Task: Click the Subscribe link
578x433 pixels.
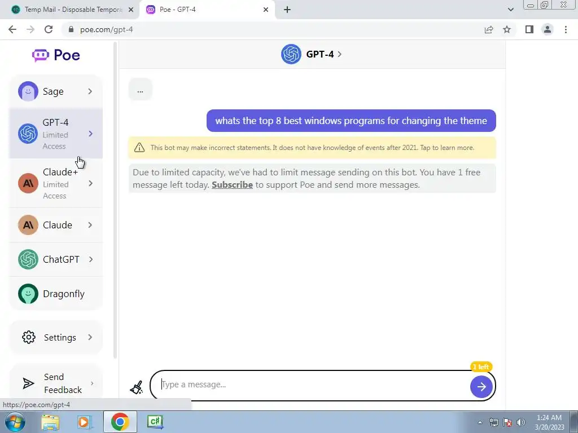Action: coord(232,185)
